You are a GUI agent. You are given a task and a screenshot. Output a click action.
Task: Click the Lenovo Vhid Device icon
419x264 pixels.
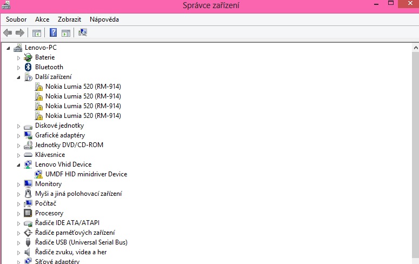[28, 164]
